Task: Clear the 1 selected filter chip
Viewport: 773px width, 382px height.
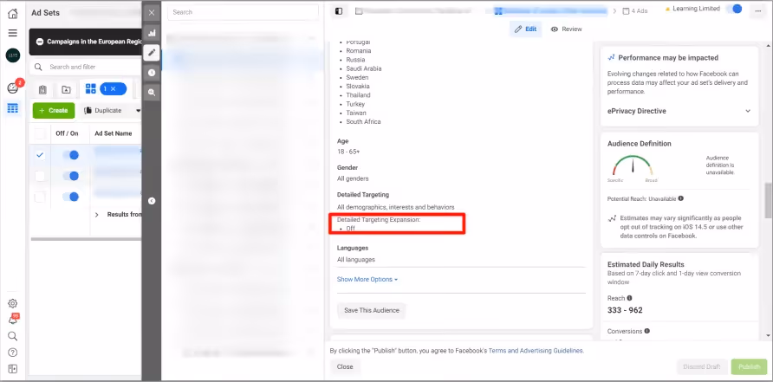Action: tap(113, 88)
